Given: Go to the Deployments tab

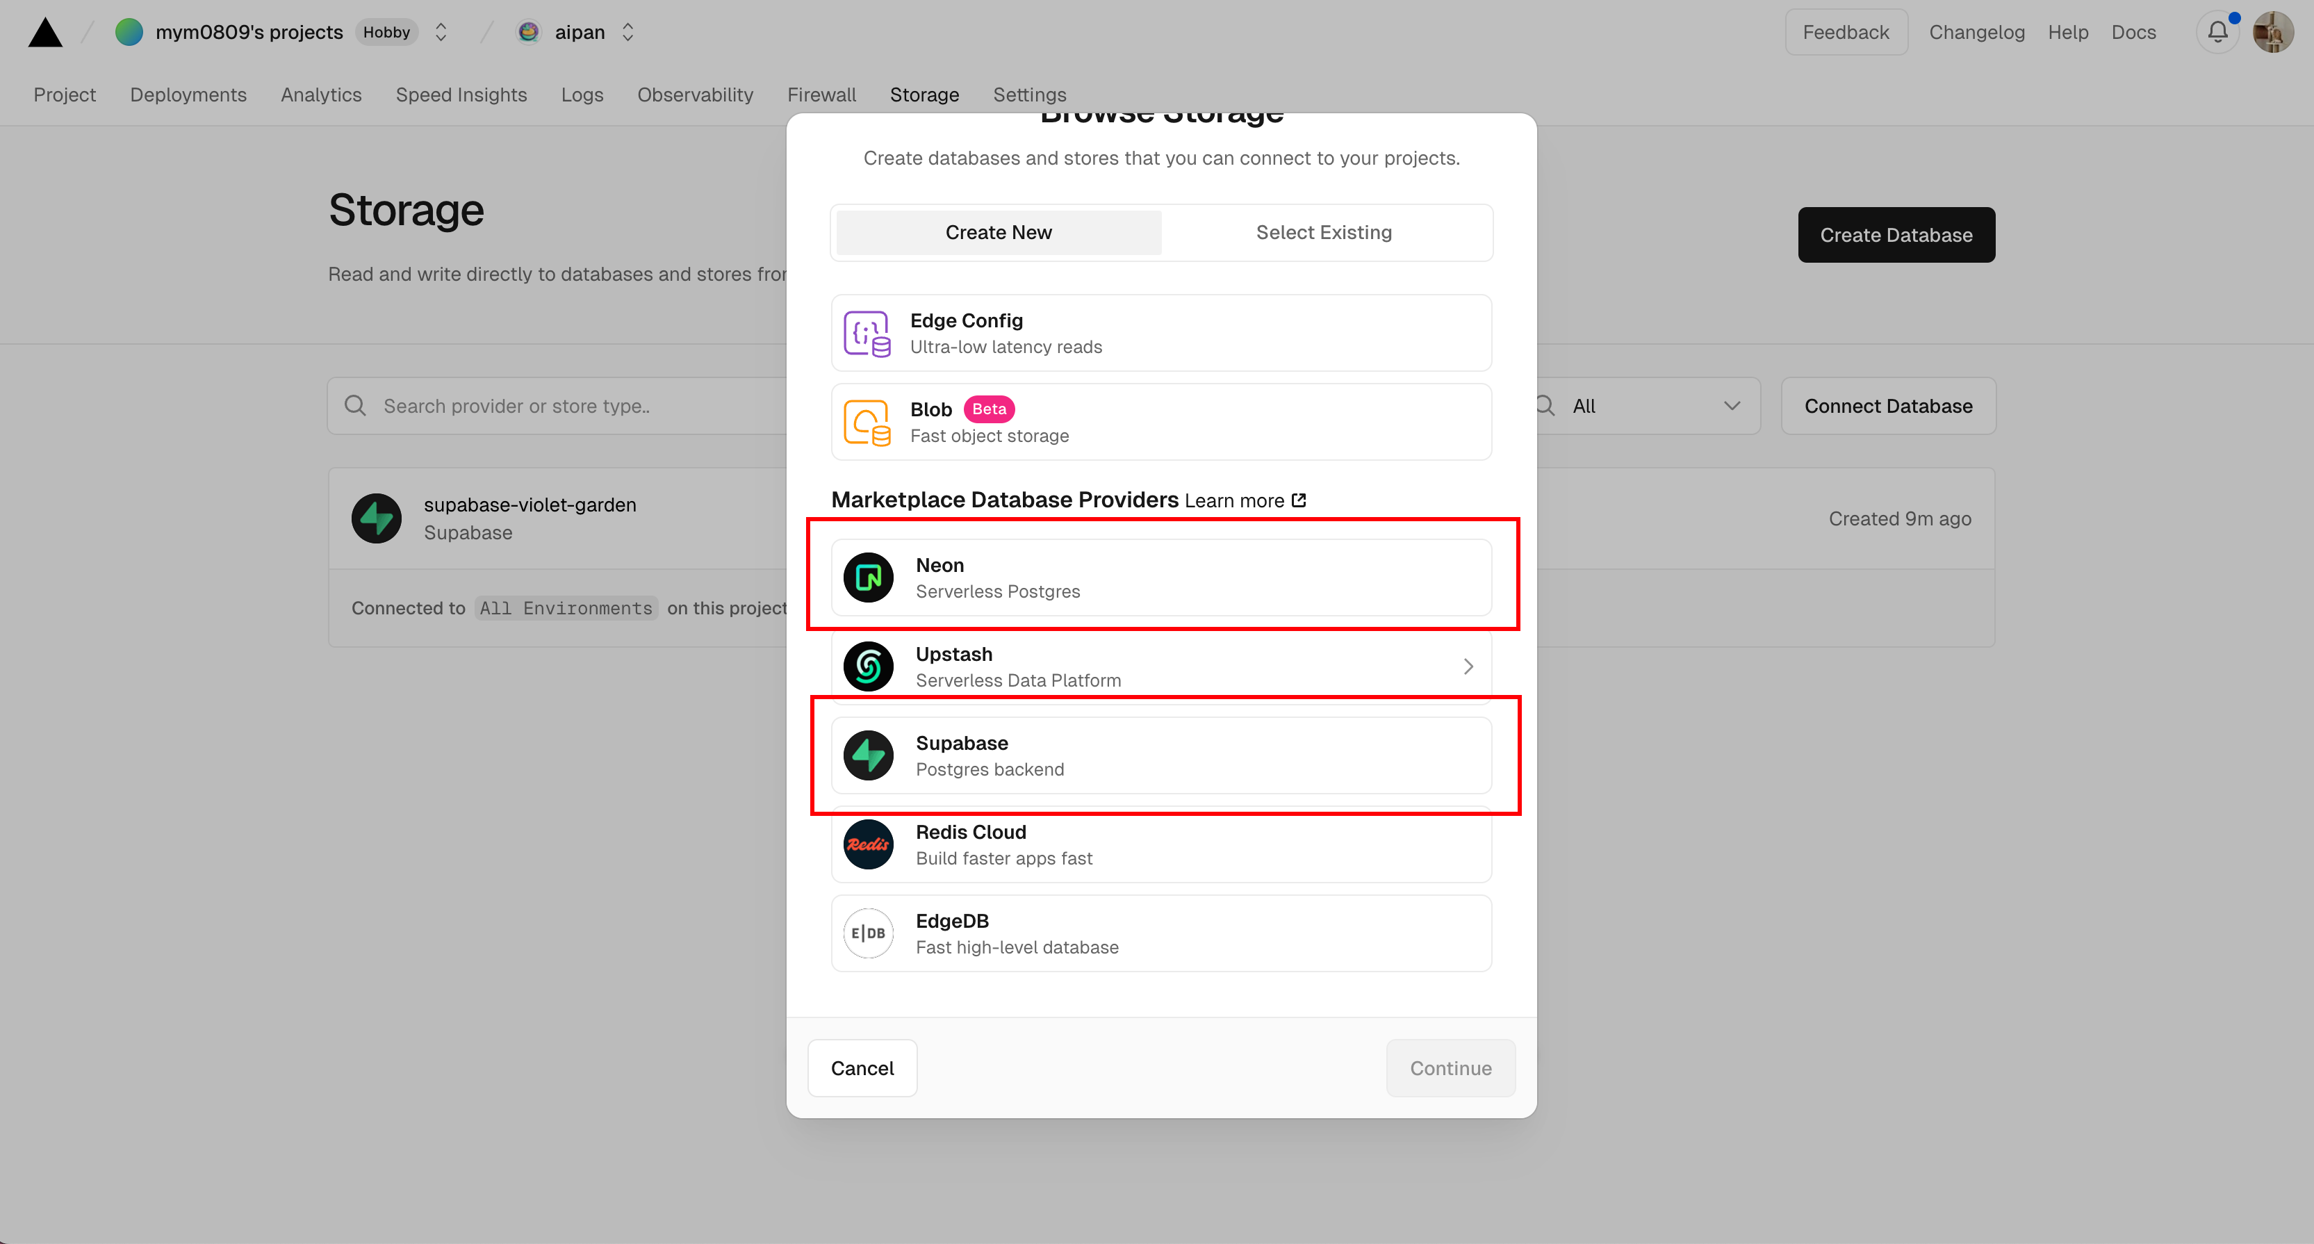Looking at the screenshot, I should point(188,95).
